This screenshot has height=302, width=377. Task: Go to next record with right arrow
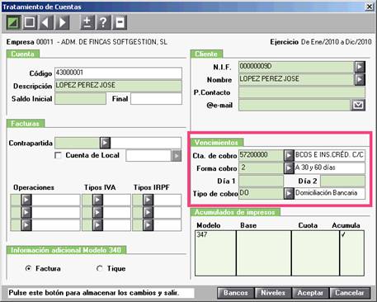62,22
